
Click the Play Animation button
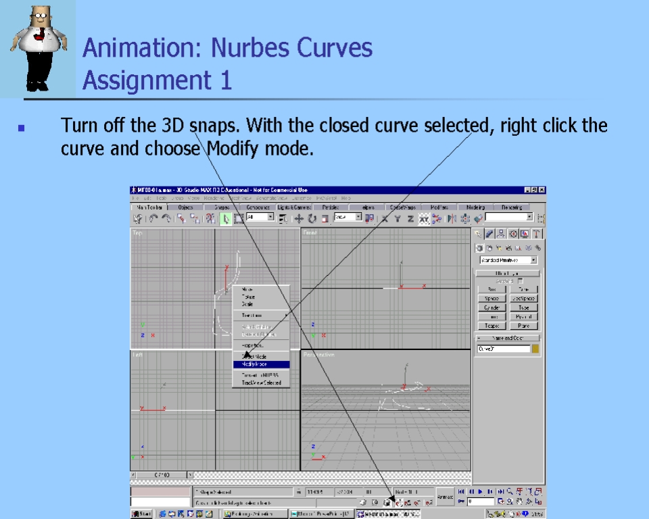coord(481,491)
